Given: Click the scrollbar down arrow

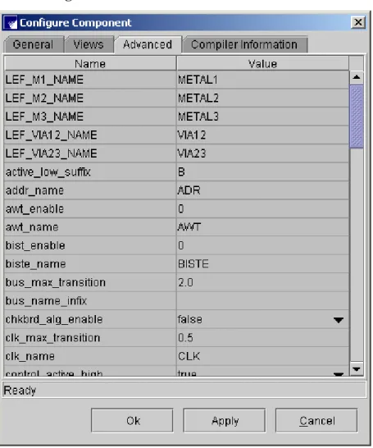Looking at the screenshot, I should 357,369.
